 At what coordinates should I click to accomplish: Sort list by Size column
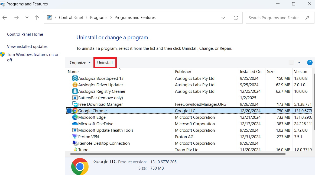tap(271, 72)
